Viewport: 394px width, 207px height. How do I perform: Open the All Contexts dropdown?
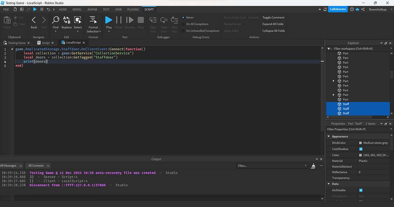click(x=38, y=166)
